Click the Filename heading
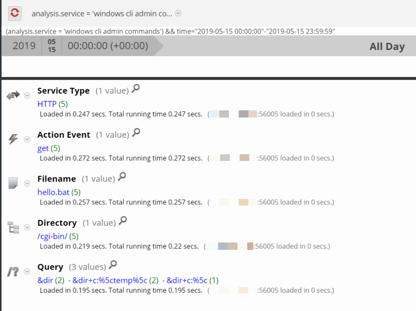 pyautogui.click(x=57, y=179)
